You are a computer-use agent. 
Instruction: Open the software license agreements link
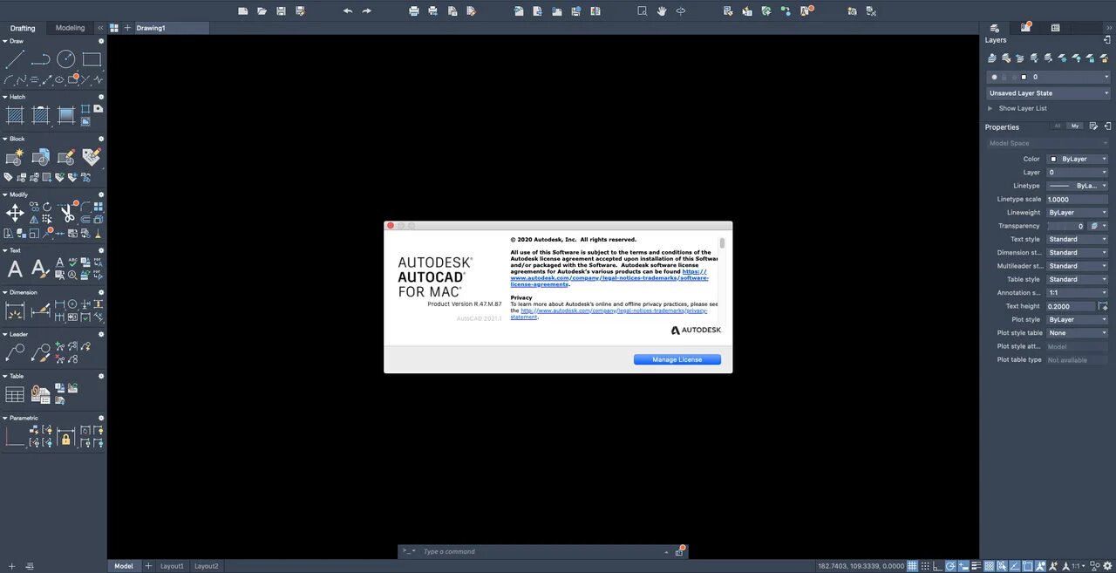coord(609,277)
